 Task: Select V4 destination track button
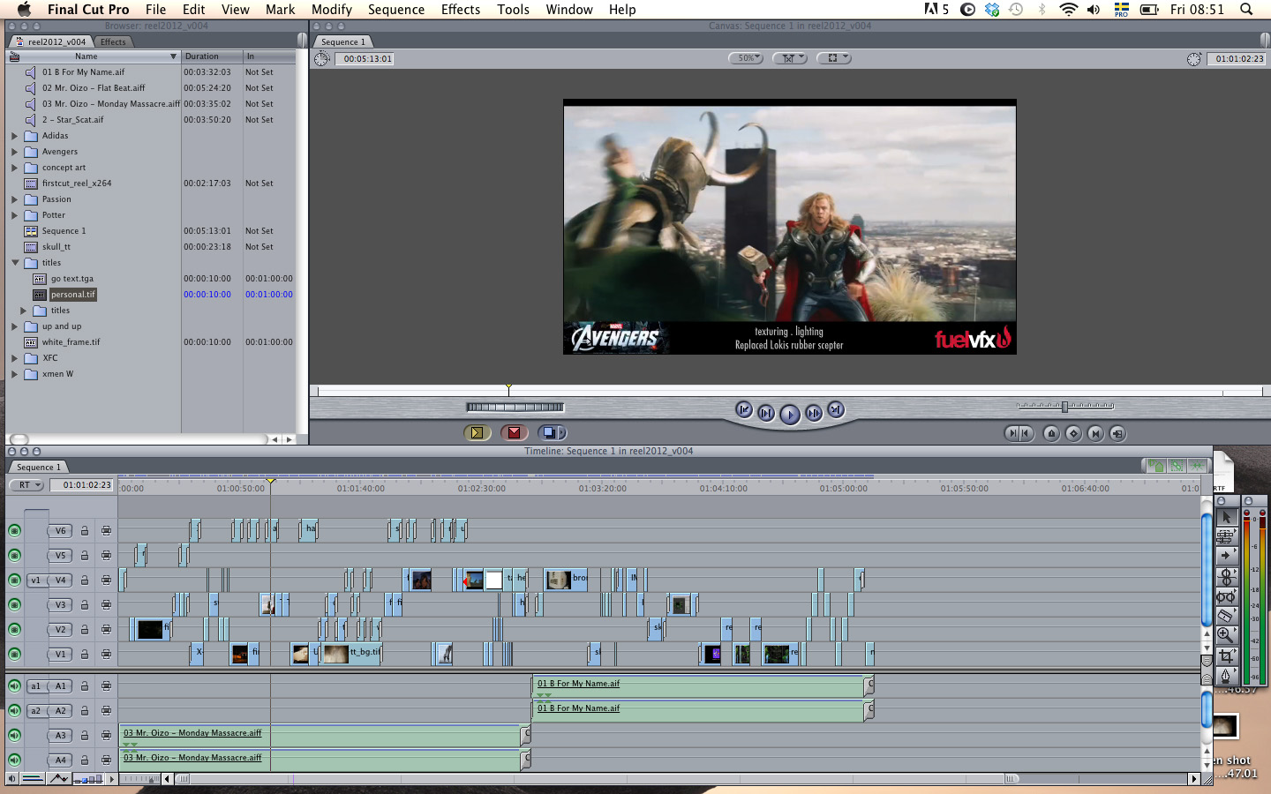click(x=61, y=580)
